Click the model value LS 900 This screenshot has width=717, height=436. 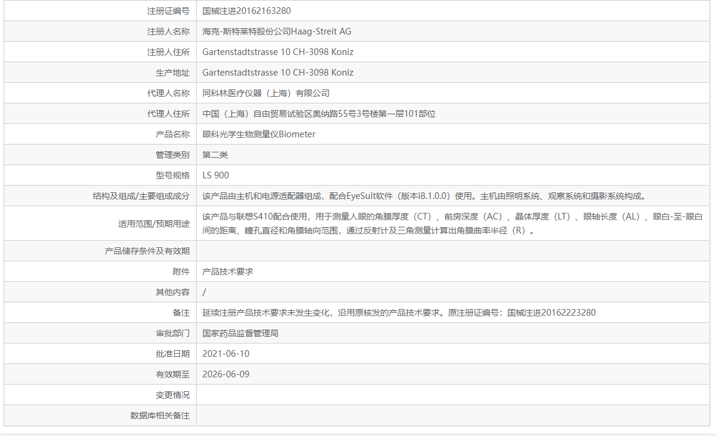215,175
